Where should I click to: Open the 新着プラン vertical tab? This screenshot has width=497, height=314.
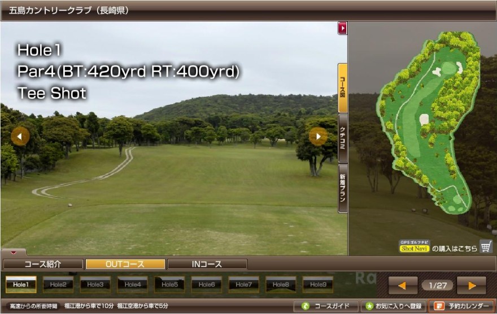click(x=342, y=188)
